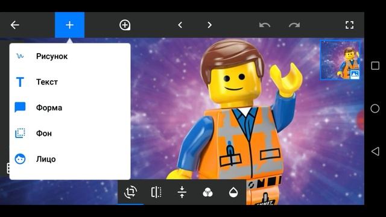386x217 pixels.
Task: Tap the speech bubble shape icon
Action: click(20, 107)
